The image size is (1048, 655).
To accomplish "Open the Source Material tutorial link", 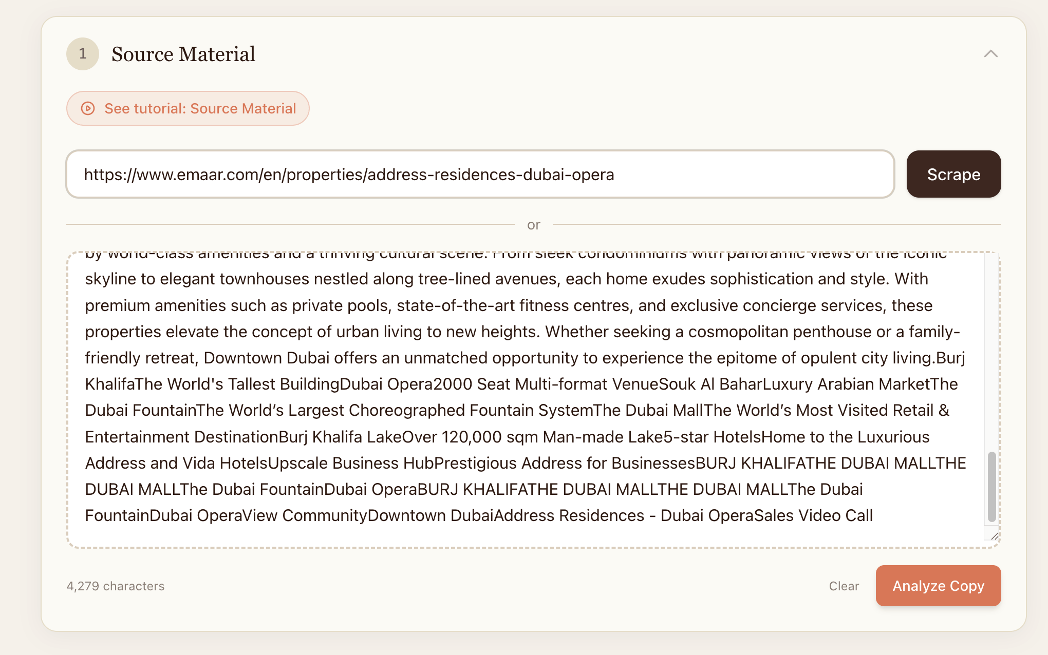I will 188,108.
